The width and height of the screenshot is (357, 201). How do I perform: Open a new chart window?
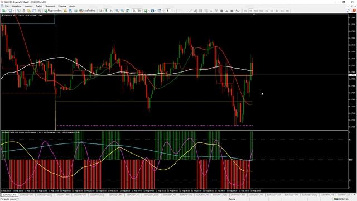pyautogui.click(x=4, y=11)
